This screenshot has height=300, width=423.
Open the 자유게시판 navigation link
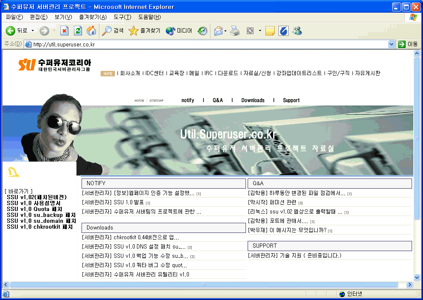tap(367, 73)
